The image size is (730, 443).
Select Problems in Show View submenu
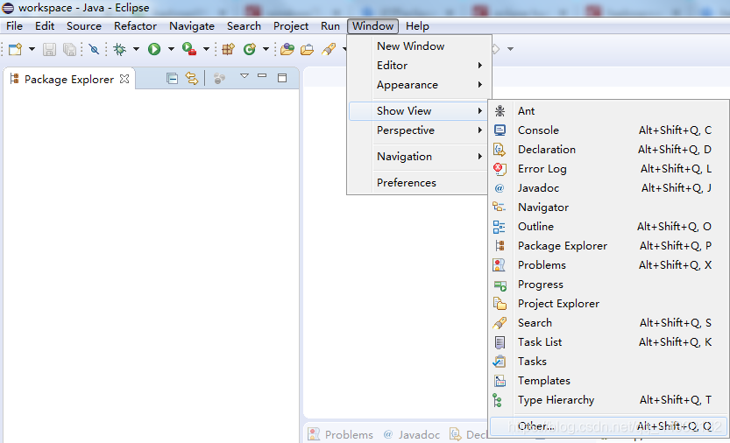coord(608,265)
